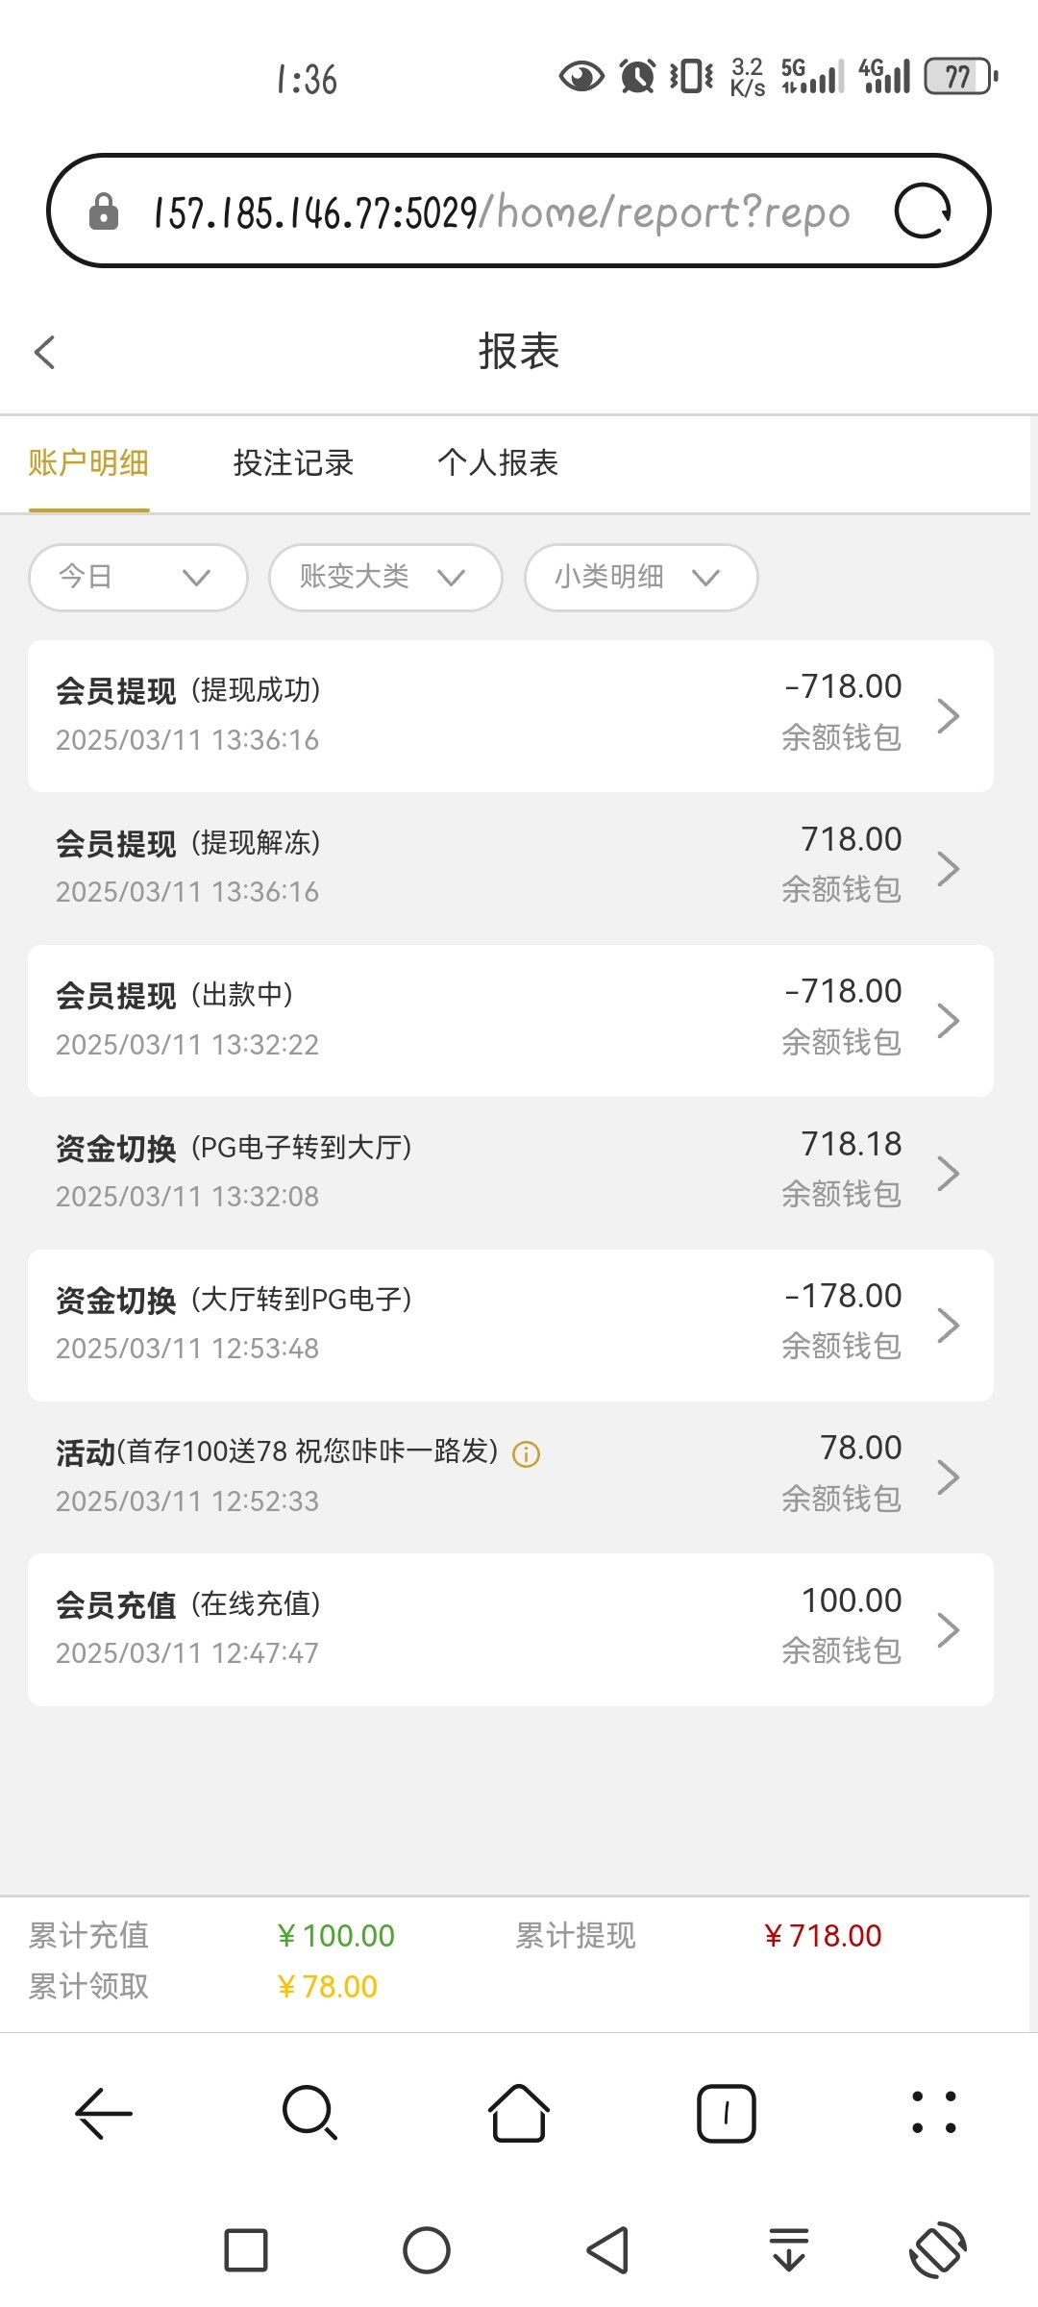
Task: Tap the lock icon in the address bar
Action: point(104,211)
